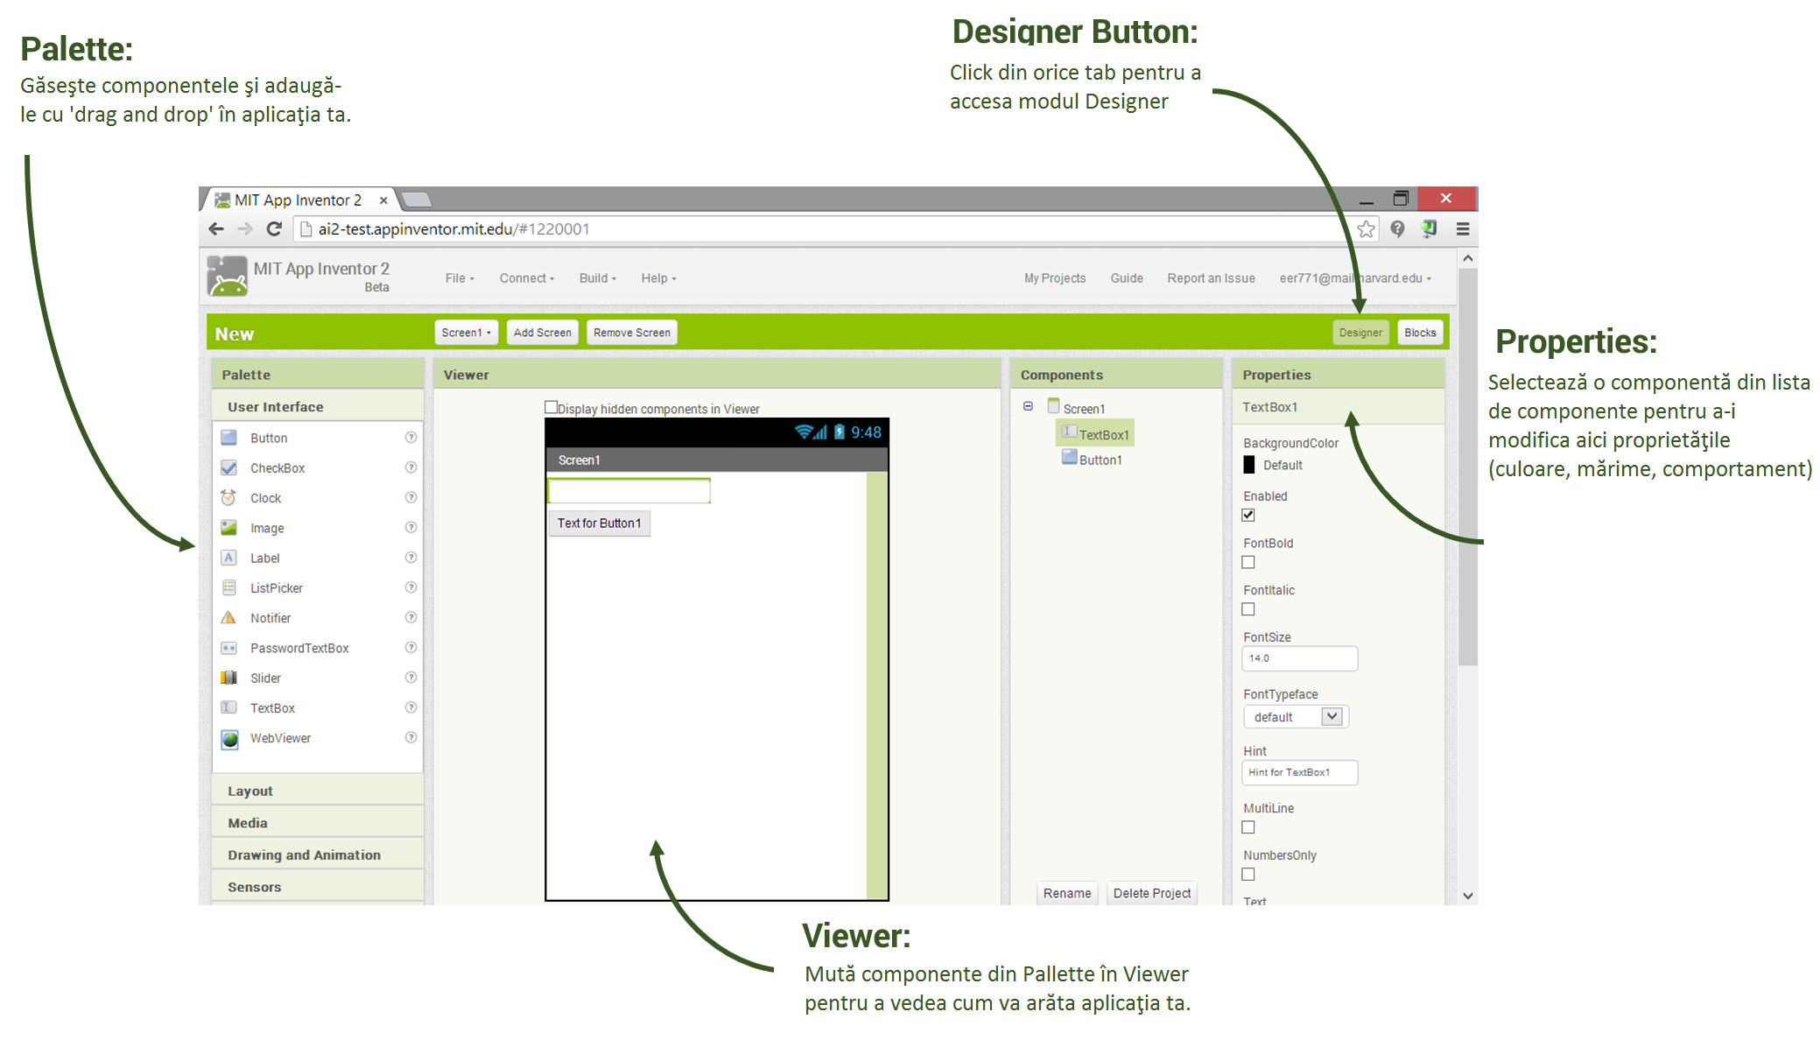
Task: Click the scrollbar down arrow
Action: coord(1468,896)
